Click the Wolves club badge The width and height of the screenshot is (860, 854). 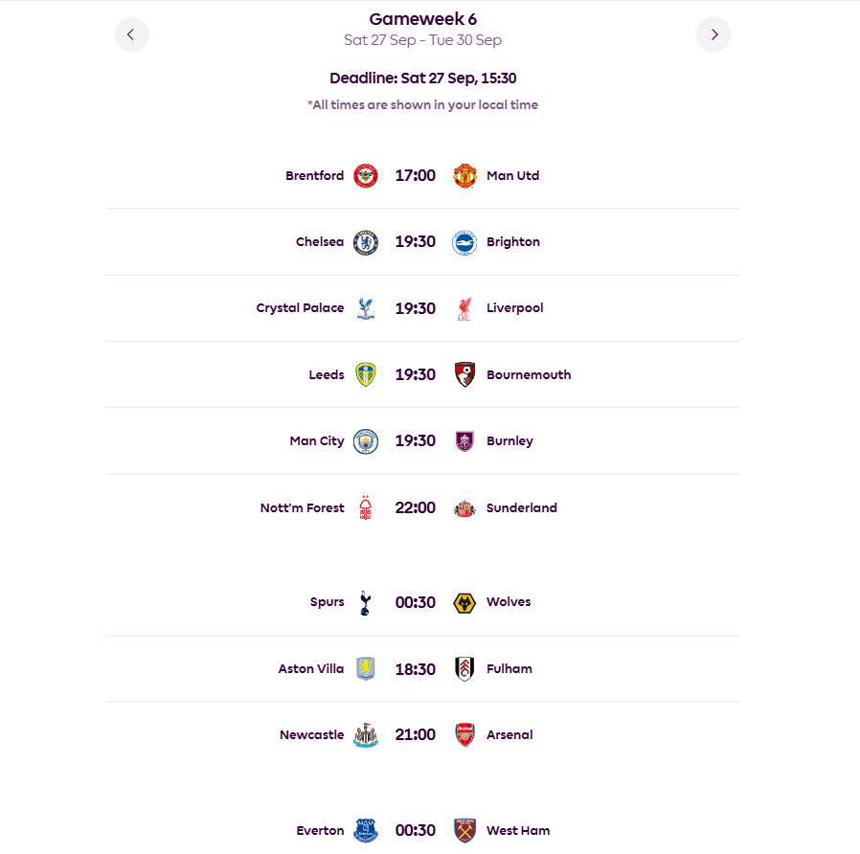point(464,602)
